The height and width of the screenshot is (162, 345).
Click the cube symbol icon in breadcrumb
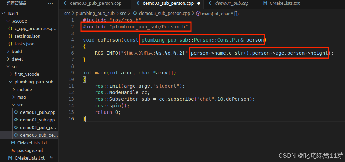click(198, 13)
